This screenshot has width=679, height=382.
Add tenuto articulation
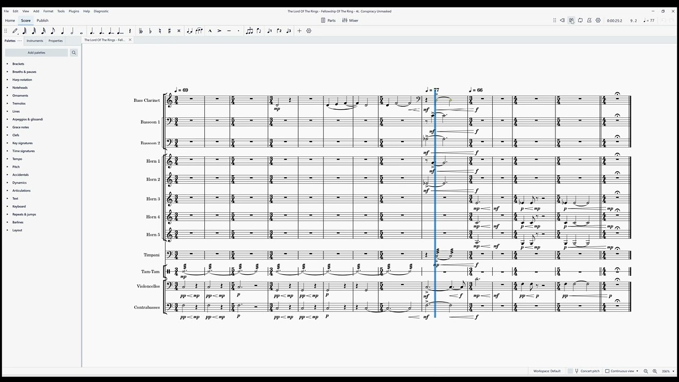tap(229, 31)
